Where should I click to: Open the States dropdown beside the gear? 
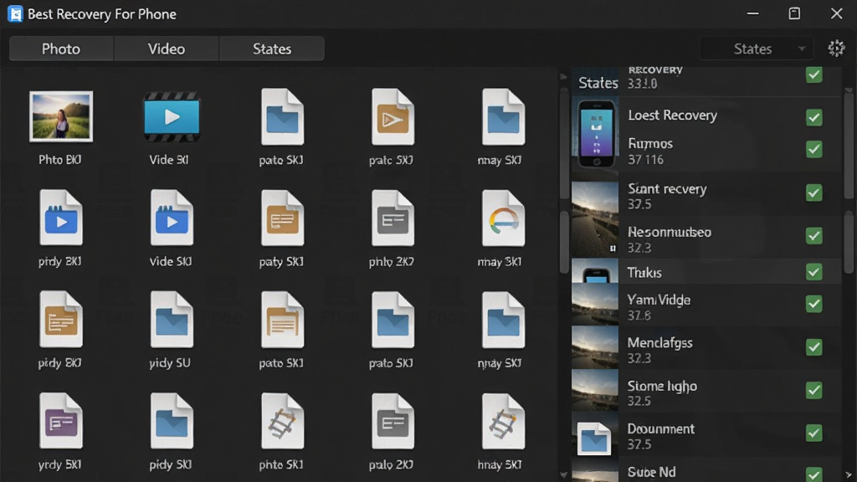pos(757,49)
